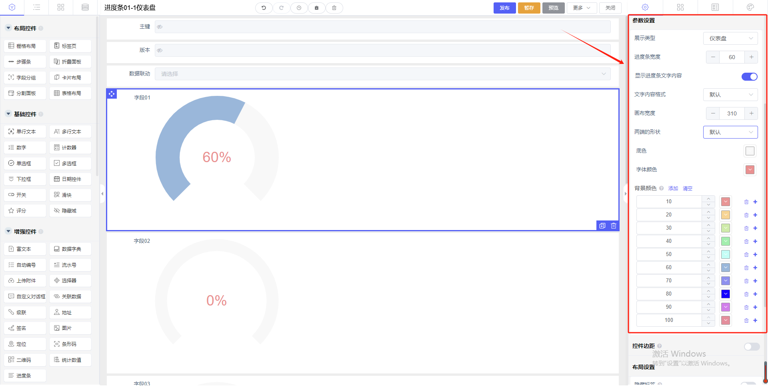Image resolution: width=768 pixels, height=387 pixels.
Task: Click the redo icon in top toolbar
Action: coord(281,8)
